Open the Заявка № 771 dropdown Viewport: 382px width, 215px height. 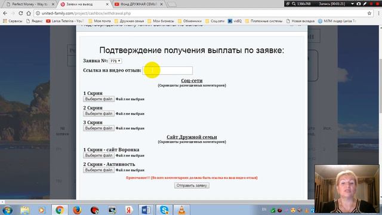pyautogui.click(x=115, y=61)
